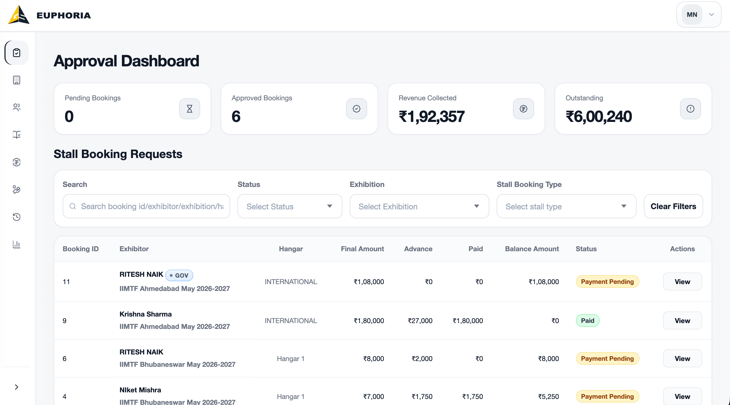
Task: Open the MN user menu chevron
Action: coord(712,14)
